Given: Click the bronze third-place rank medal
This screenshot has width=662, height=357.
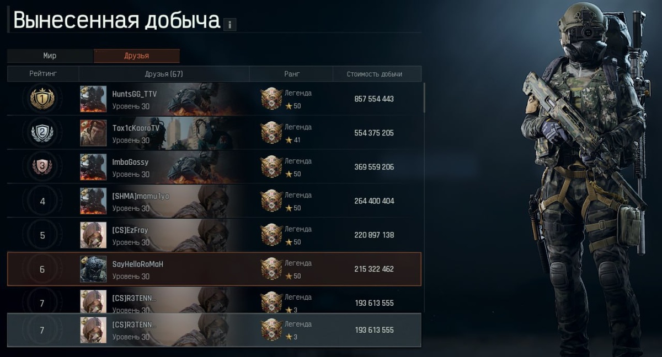Looking at the screenshot, I should tap(42, 167).
